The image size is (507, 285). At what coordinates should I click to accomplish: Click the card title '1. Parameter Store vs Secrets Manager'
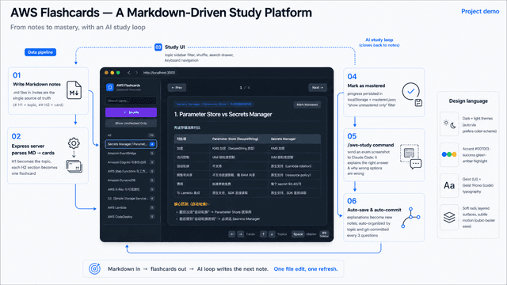click(223, 114)
